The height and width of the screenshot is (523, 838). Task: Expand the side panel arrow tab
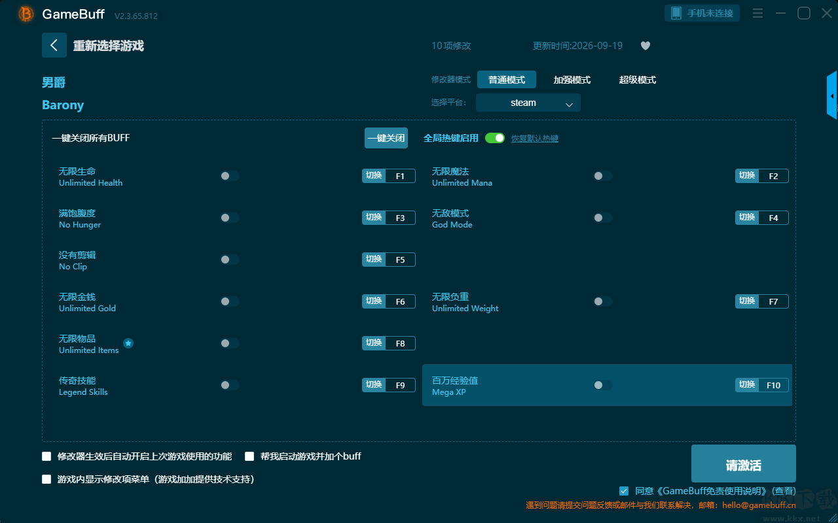(832, 95)
